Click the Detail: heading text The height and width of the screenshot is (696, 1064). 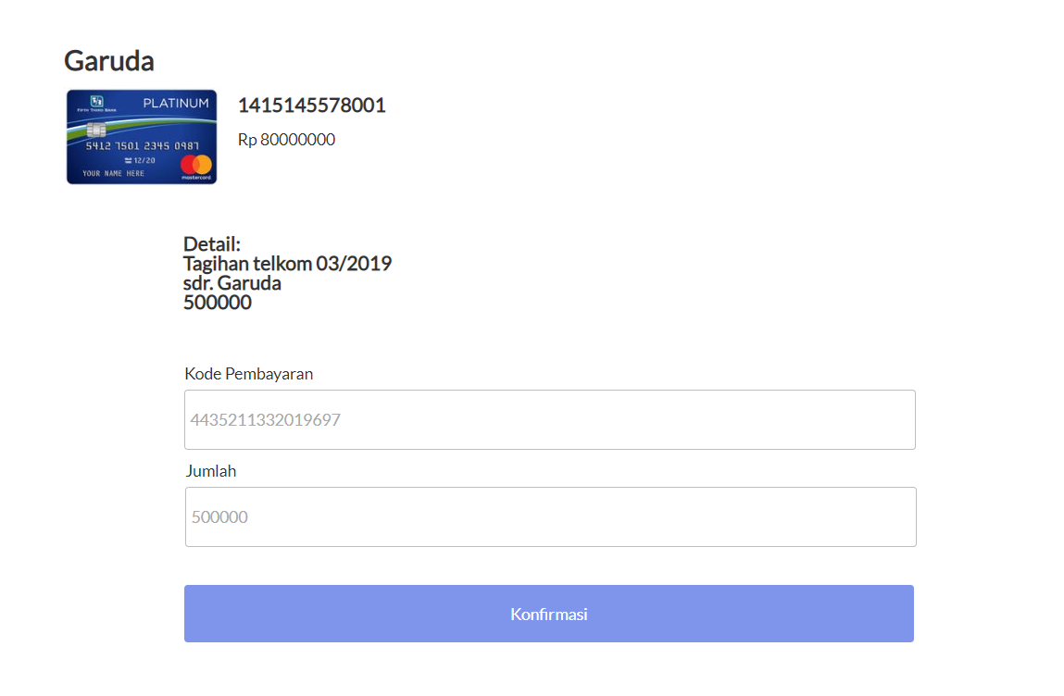click(x=212, y=244)
